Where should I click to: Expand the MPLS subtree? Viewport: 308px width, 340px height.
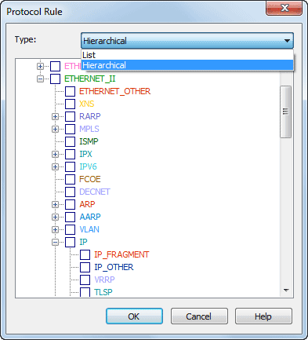55,129
